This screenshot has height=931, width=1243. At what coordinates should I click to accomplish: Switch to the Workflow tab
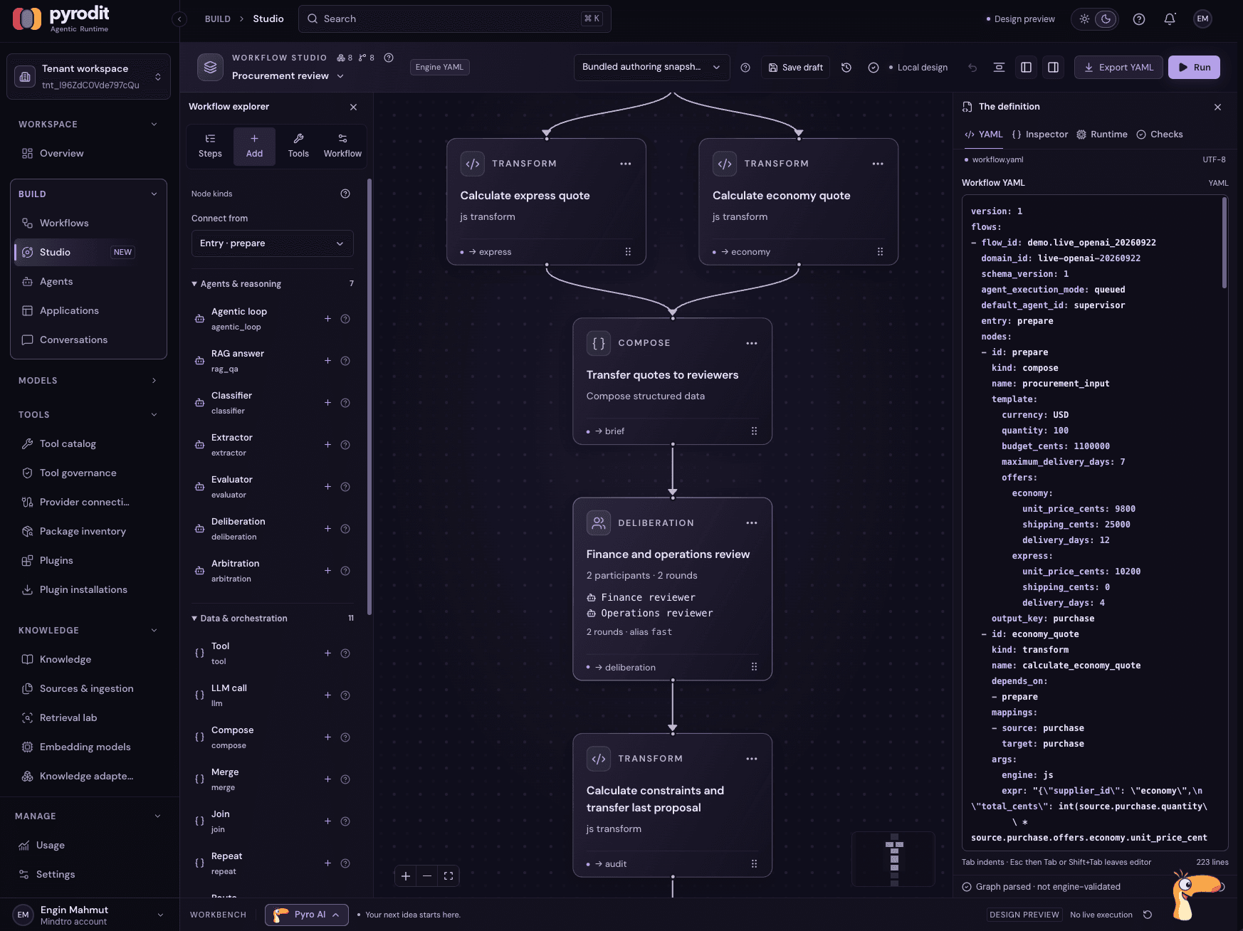pos(342,146)
